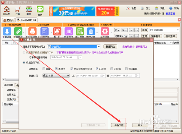Open calendar picker in 到 end date field
The width and height of the screenshot is (182, 134).
pos(136,76)
